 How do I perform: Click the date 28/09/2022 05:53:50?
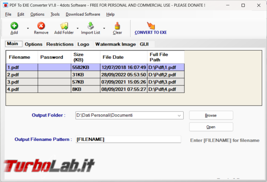point(124,75)
